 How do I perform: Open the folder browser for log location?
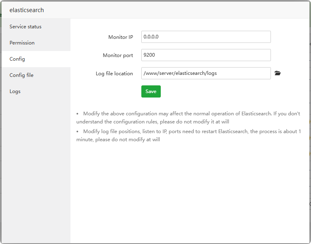tap(277, 73)
